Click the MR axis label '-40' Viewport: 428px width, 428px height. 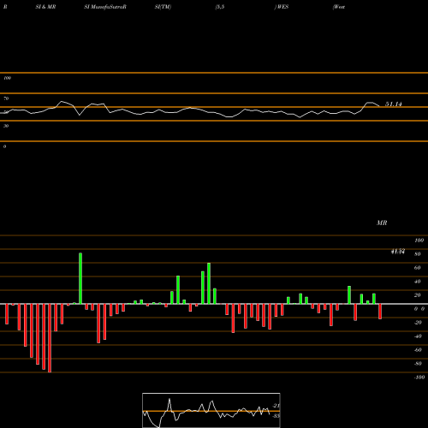point(418,336)
